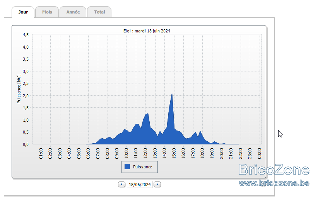This screenshot has height=200, width=330.
Task: Click the BricoZone watermark logo
Action: click(274, 169)
